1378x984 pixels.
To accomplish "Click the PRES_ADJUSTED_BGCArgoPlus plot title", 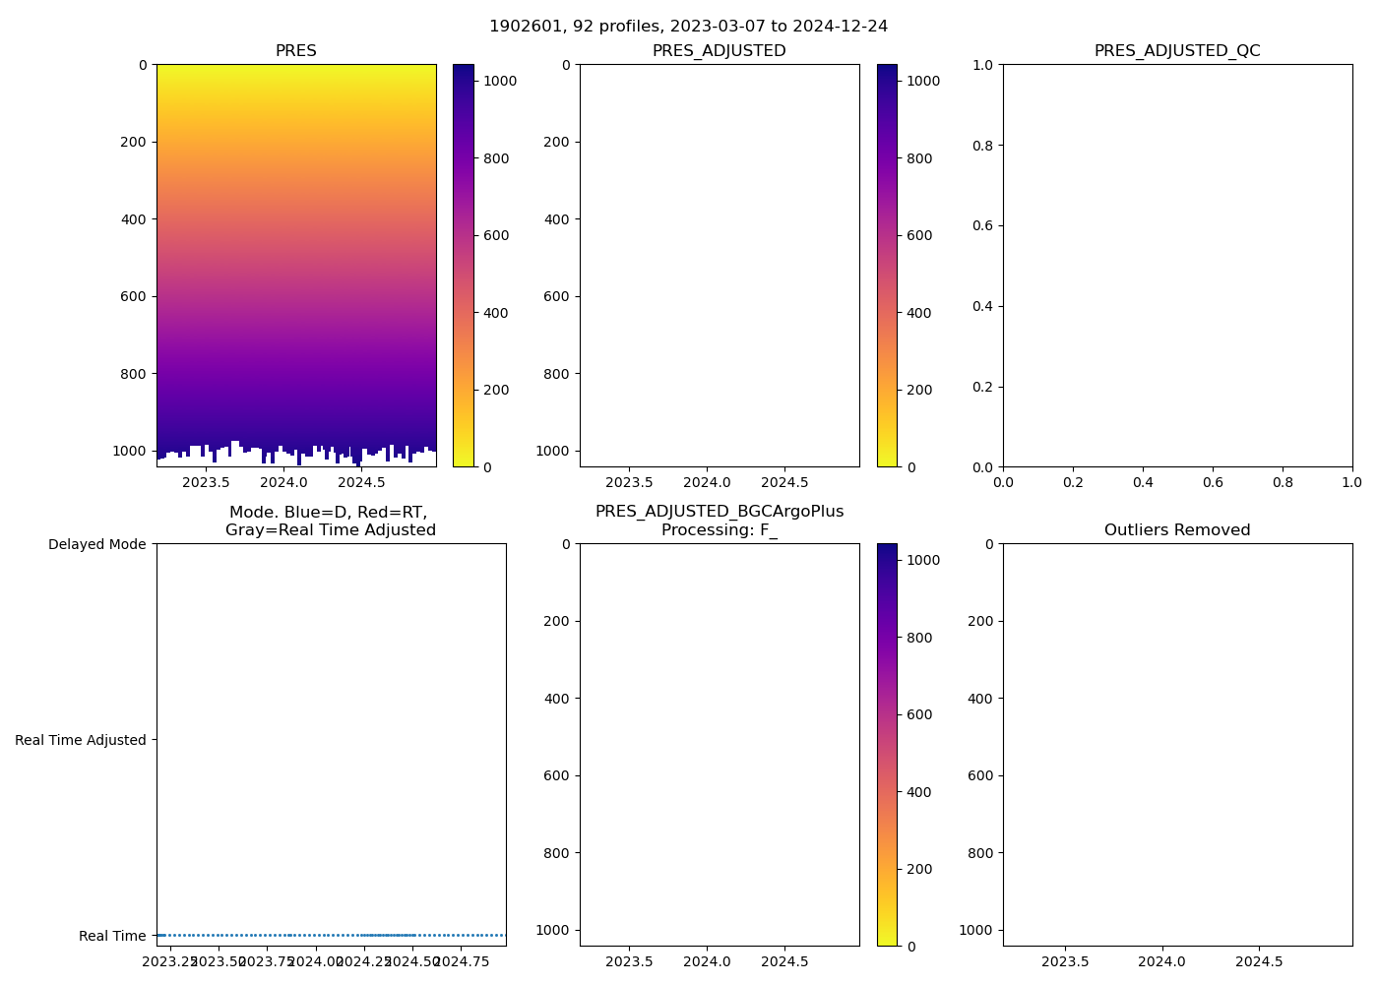I will pyautogui.click(x=719, y=521).
